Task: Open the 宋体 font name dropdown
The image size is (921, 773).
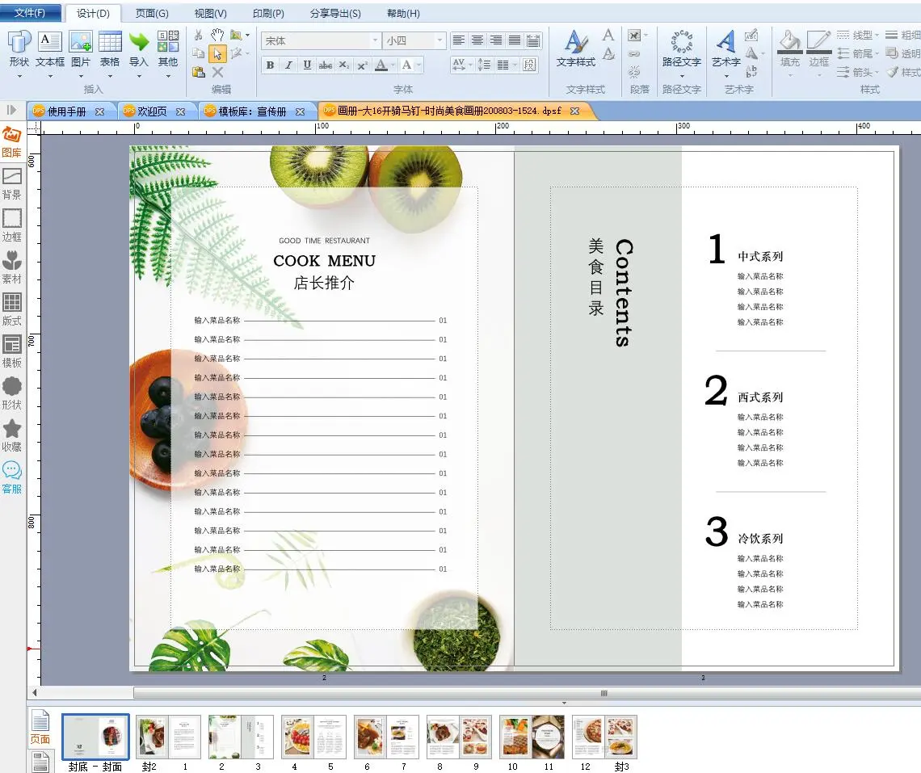Action: pyautogui.click(x=375, y=40)
